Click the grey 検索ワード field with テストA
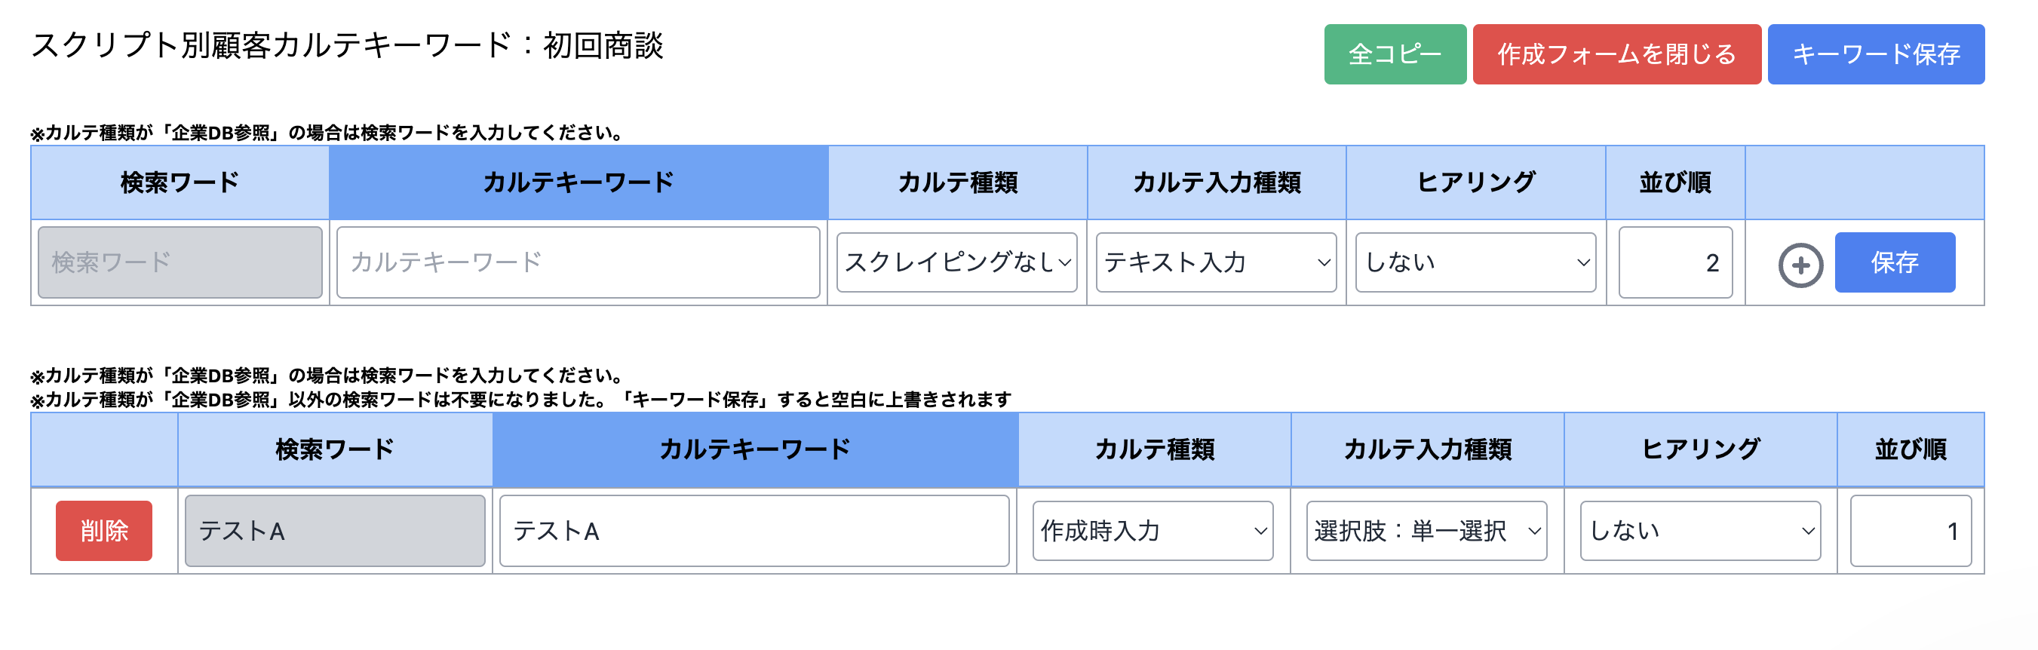 tap(335, 531)
